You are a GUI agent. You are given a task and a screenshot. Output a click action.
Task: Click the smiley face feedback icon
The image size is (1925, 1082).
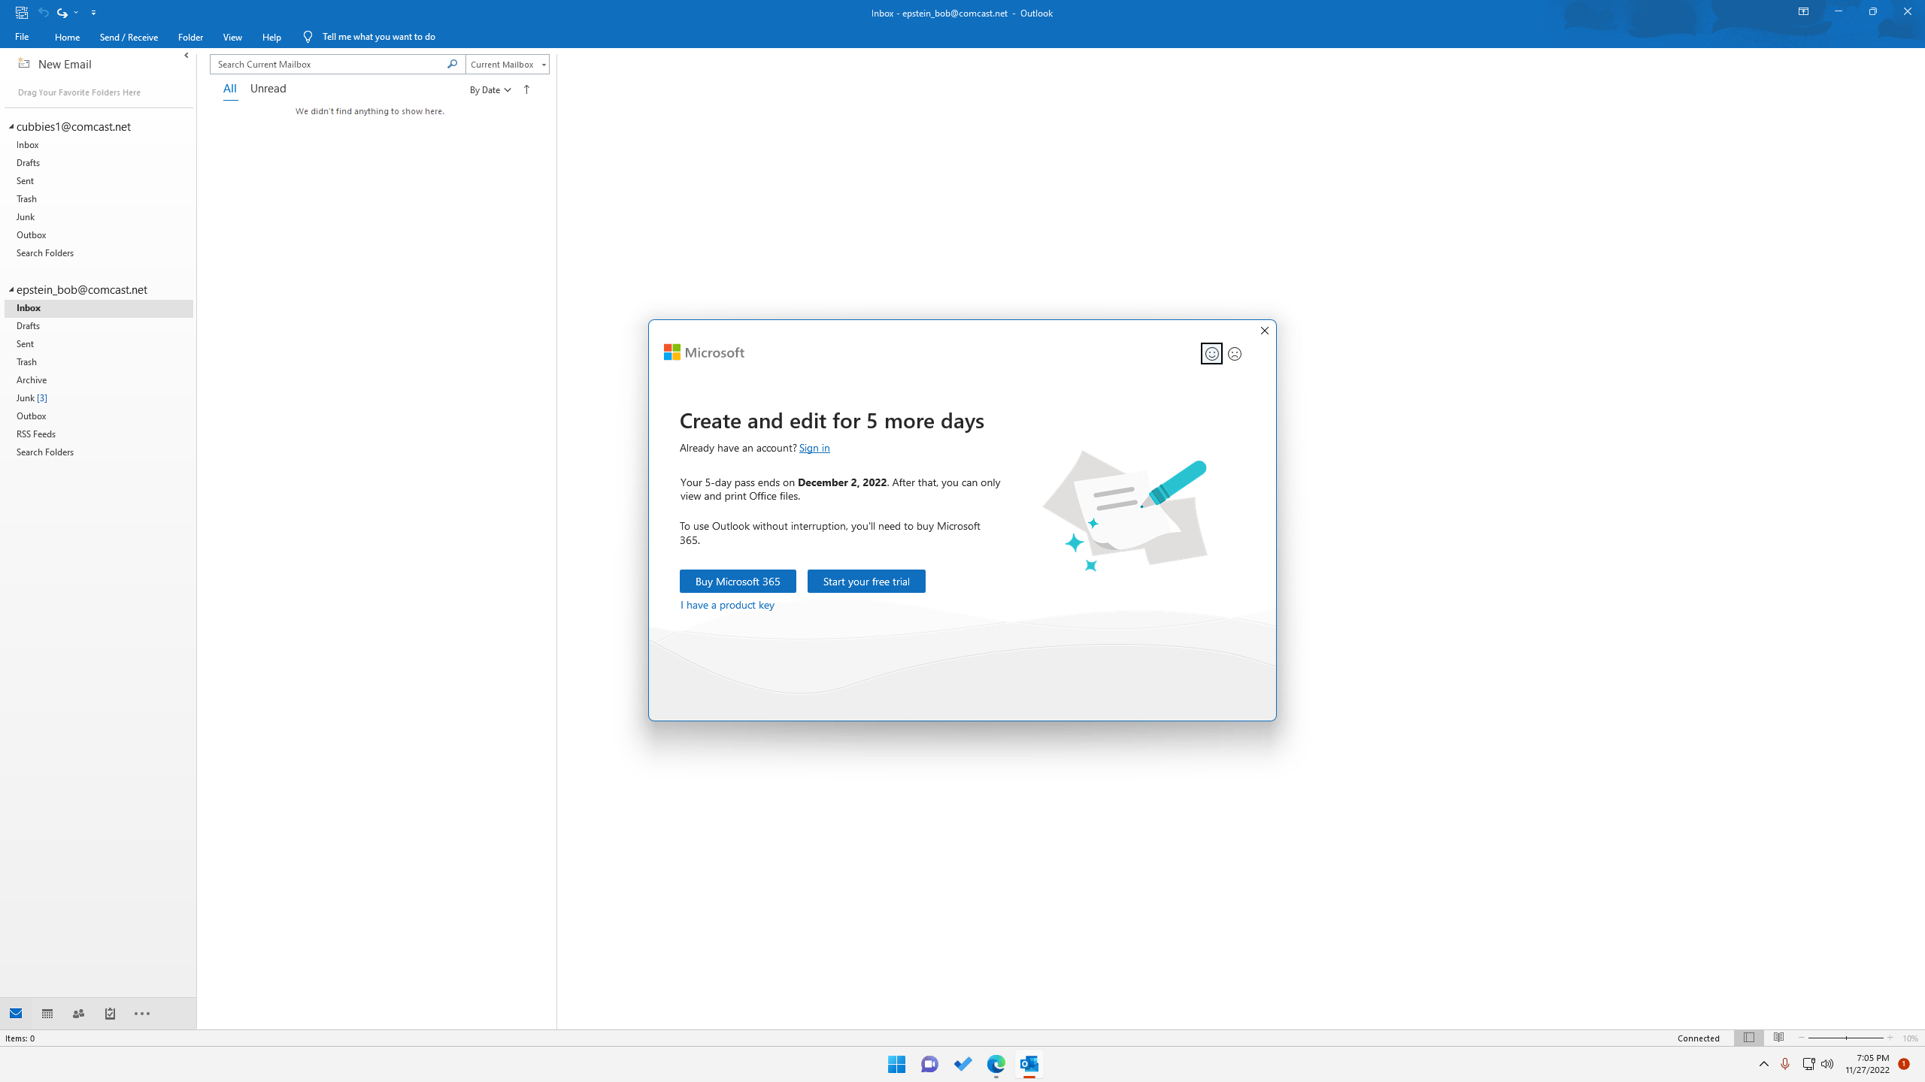[1211, 354]
